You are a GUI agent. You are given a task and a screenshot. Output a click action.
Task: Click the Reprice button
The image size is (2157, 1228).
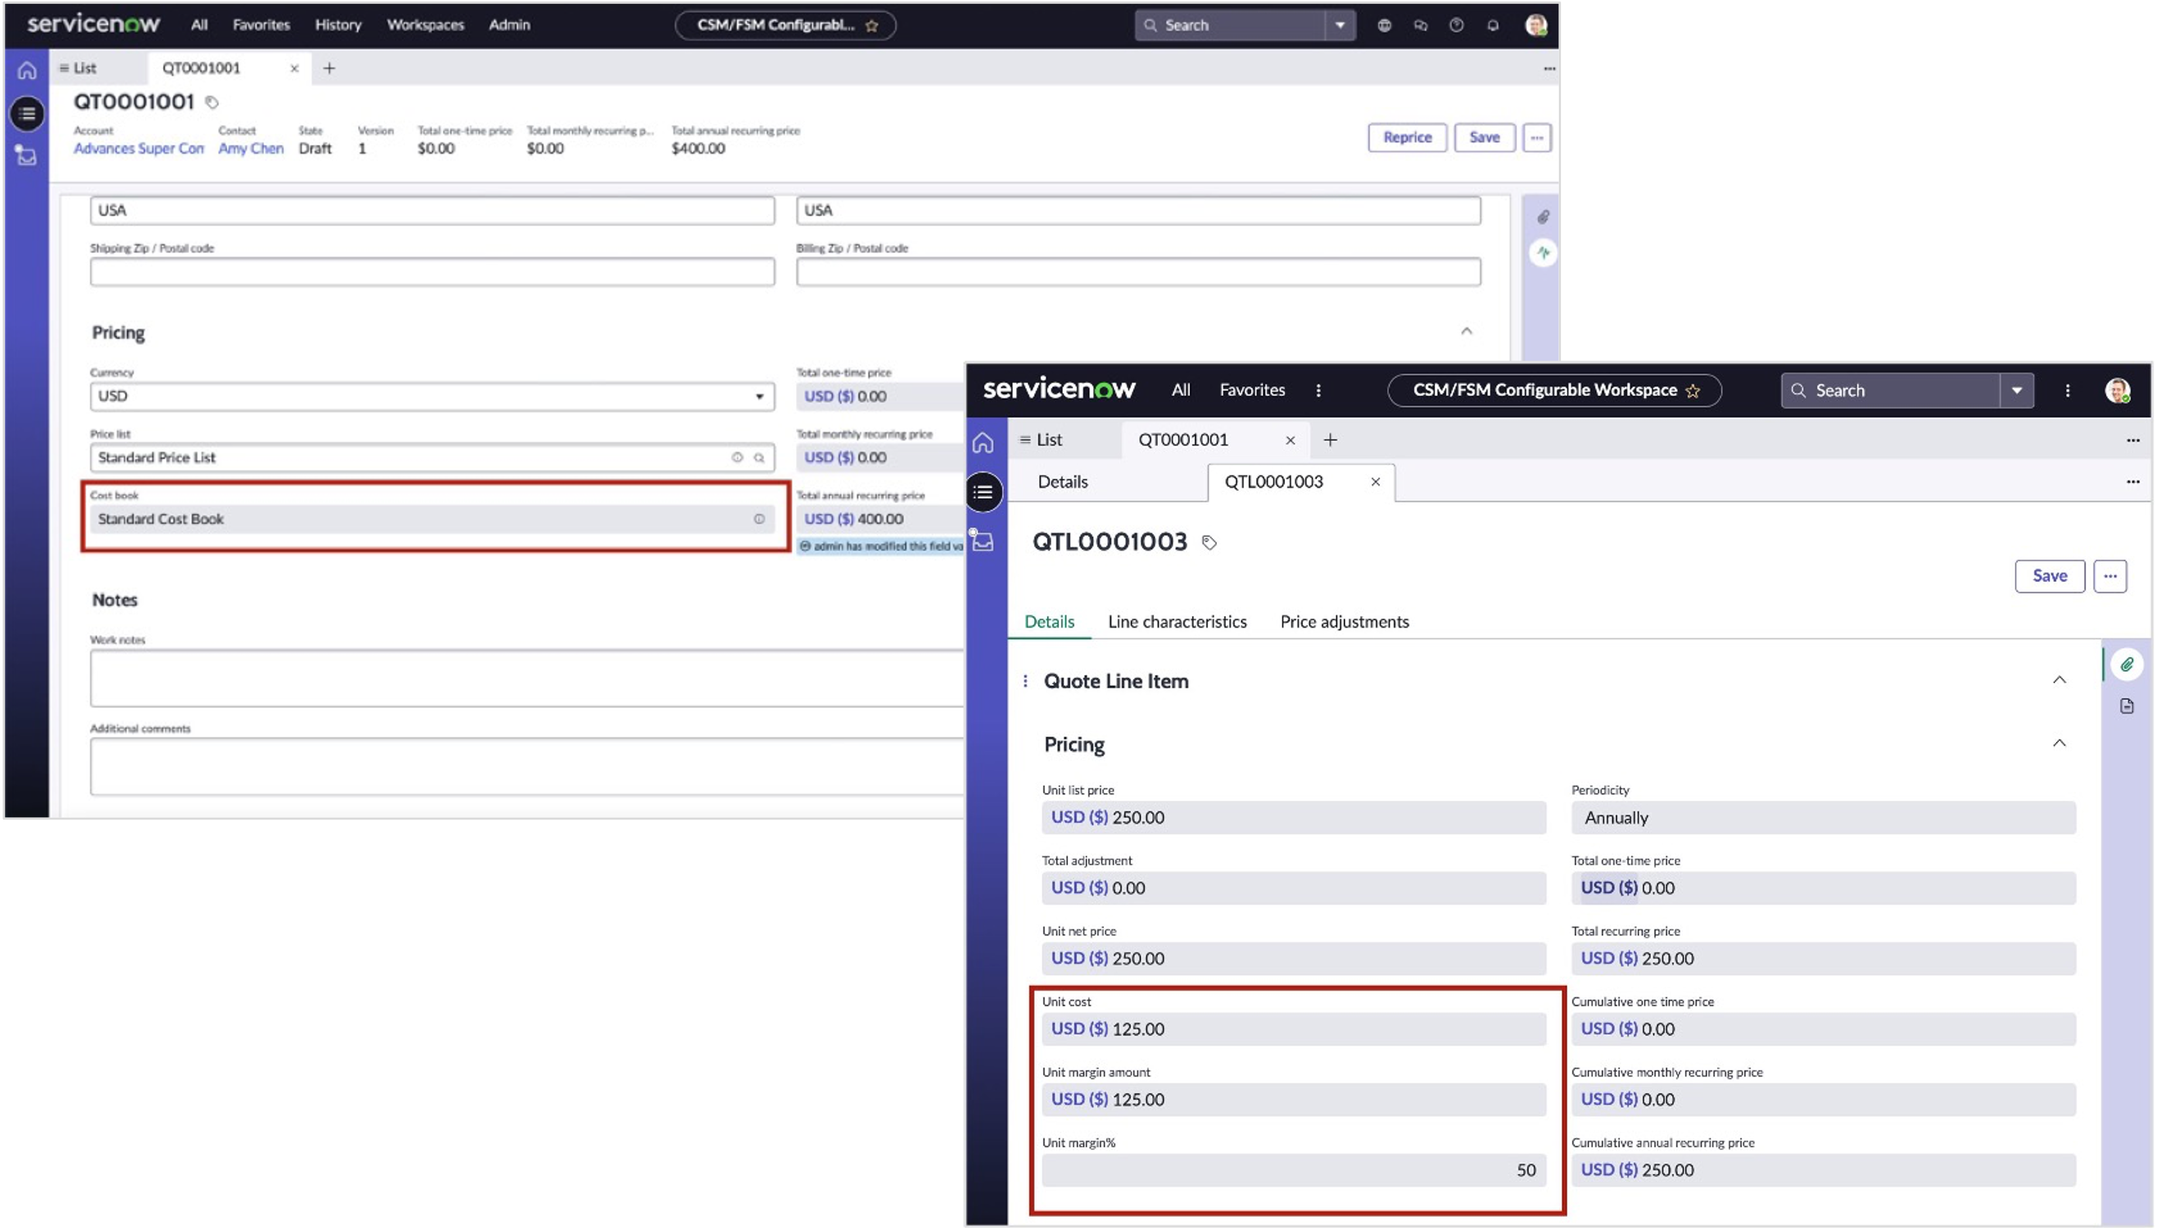(1407, 138)
